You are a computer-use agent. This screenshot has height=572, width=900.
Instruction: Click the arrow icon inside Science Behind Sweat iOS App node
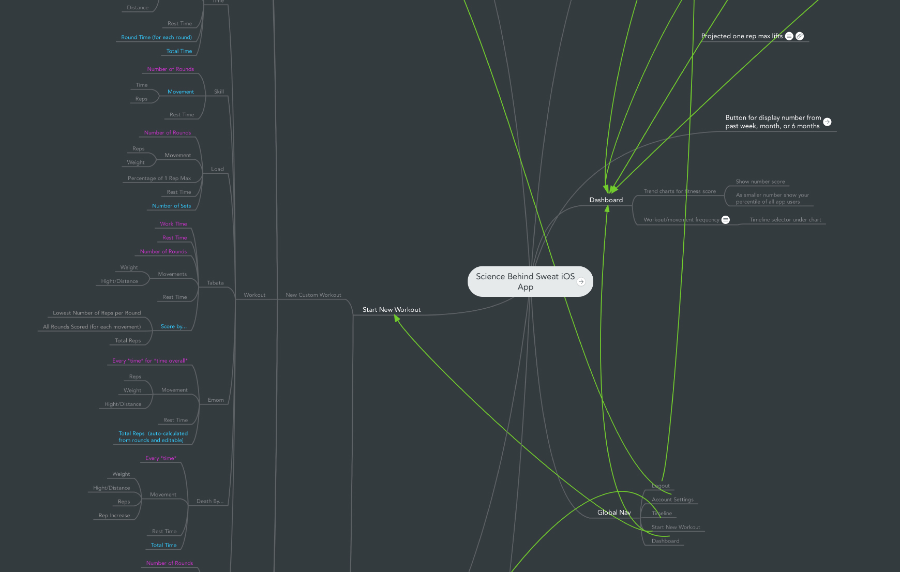point(581,282)
